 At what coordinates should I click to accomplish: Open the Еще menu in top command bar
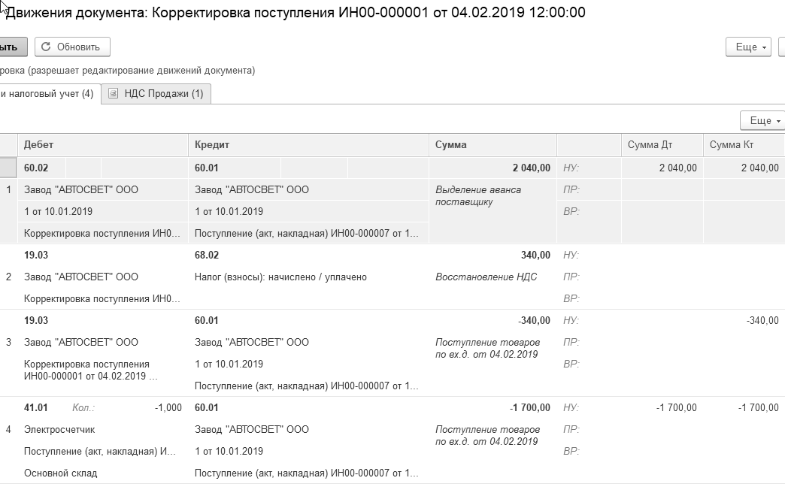point(749,47)
